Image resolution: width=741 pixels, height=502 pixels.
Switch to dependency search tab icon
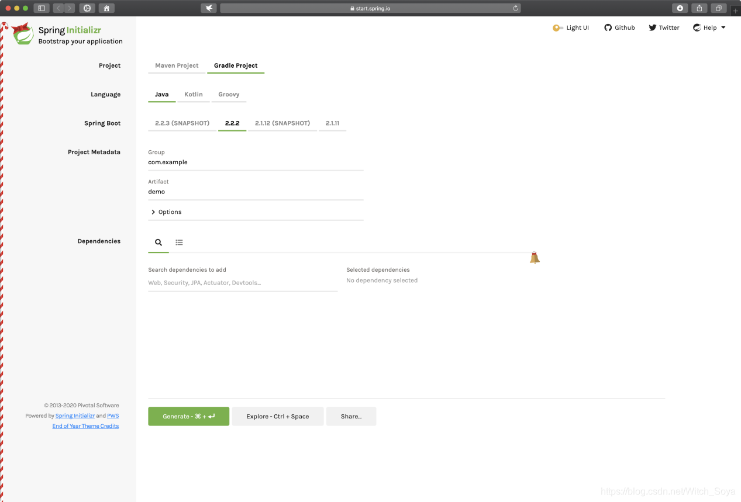tap(158, 242)
